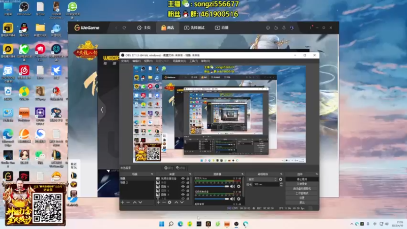Screen dimensions: 407x229
Task: Click the WeGame back arrow
Action: (116, 28)
